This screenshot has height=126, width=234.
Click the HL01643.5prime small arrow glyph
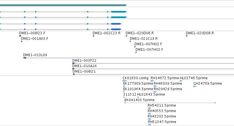pyautogui.click(x=138, y=97)
